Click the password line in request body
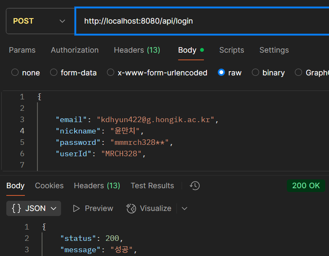Viewport: 329px width, 256px height. (x=114, y=142)
